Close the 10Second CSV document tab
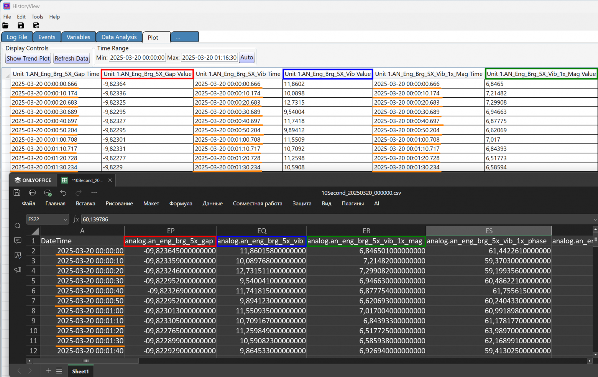The image size is (598, 377). [110, 180]
